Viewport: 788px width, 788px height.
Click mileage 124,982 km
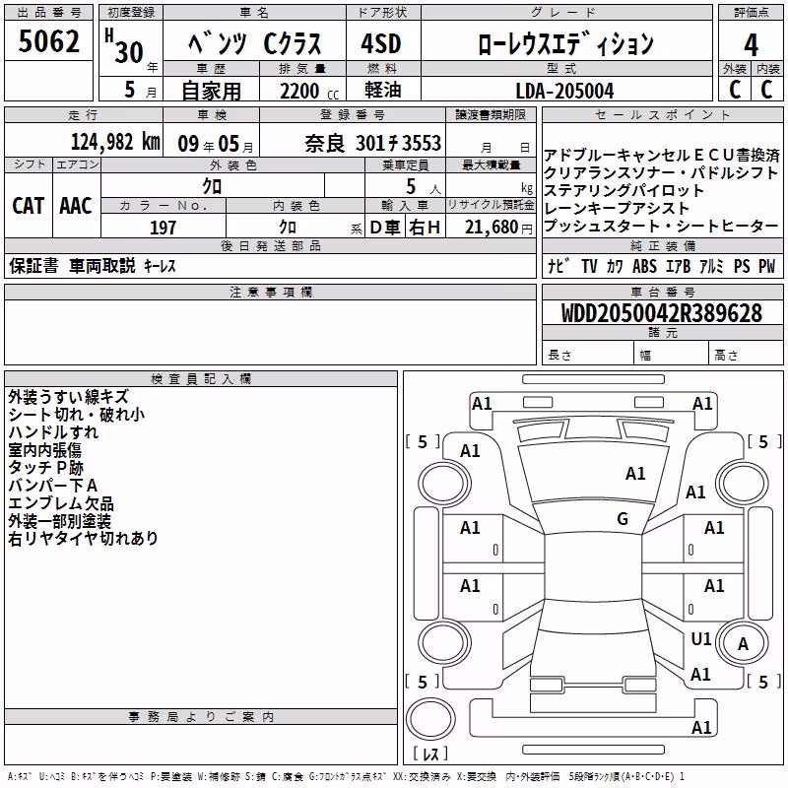point(115,142)
